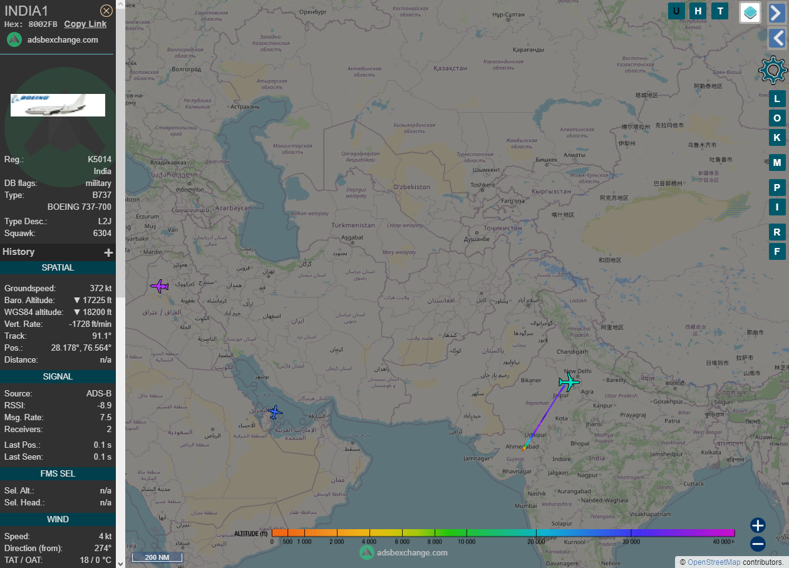
Task: Toggle the T track button
Action: [720, 11]
